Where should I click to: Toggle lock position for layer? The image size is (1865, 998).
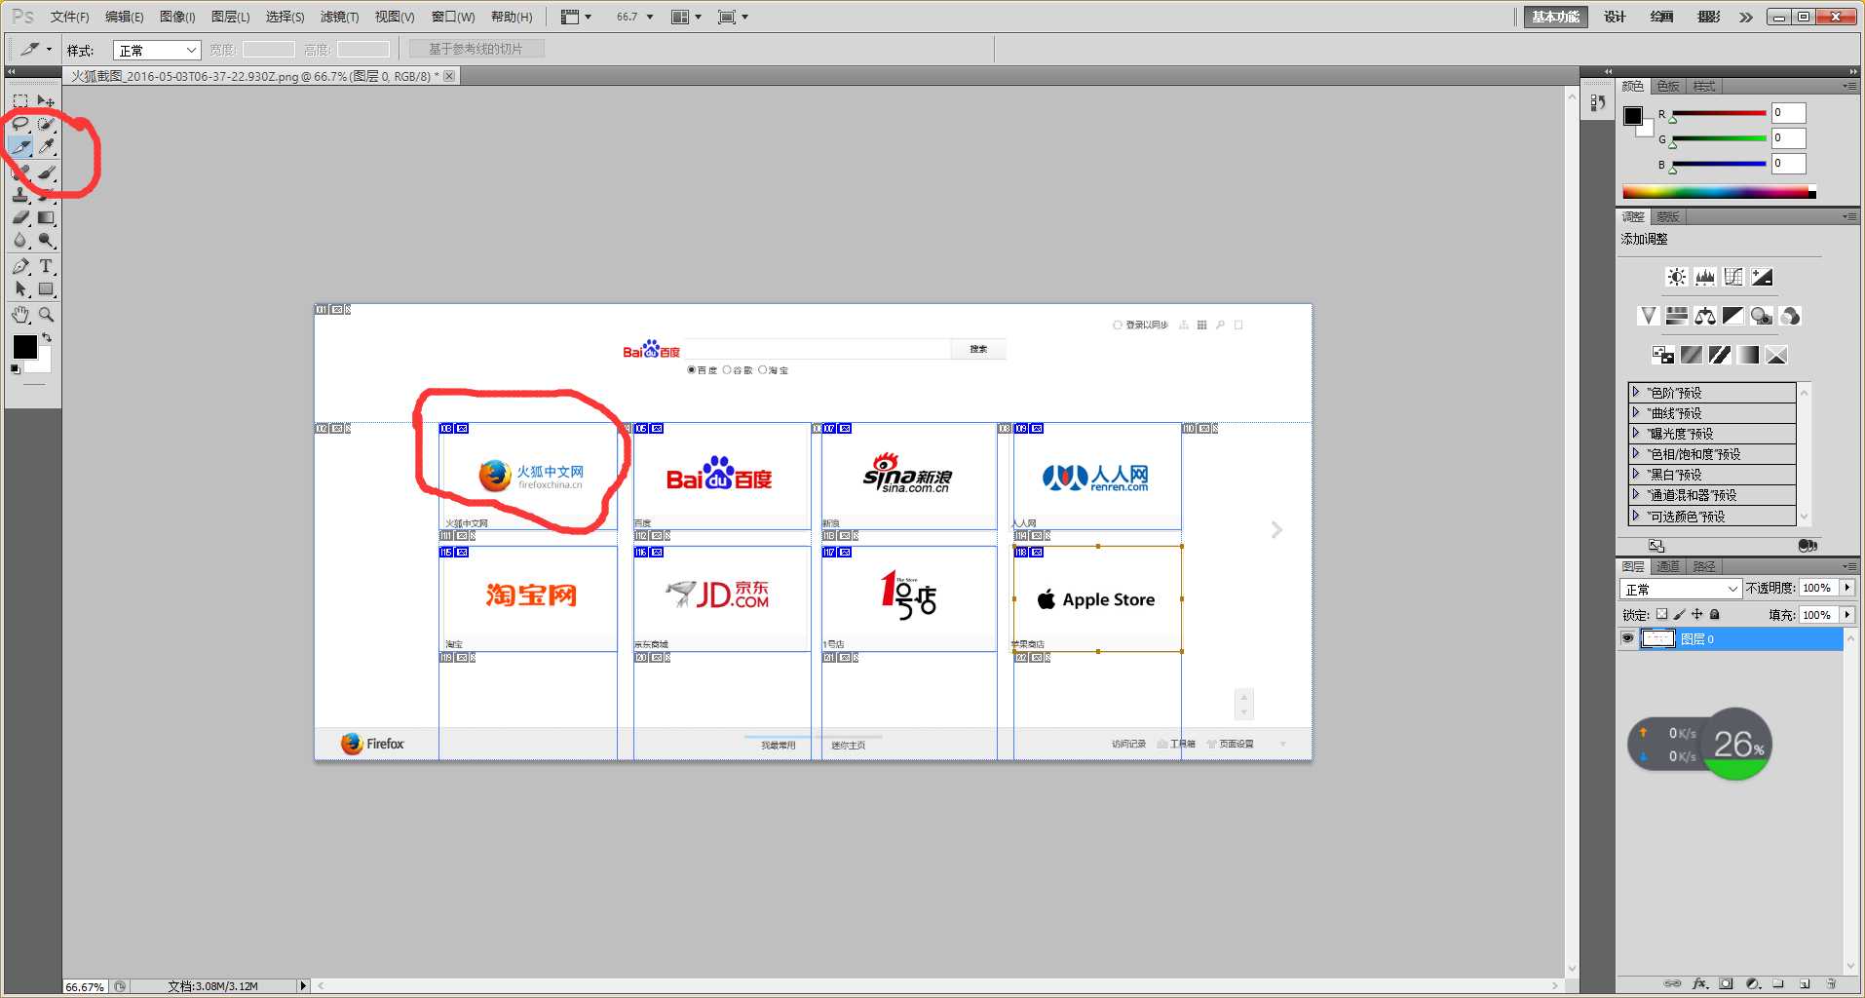click(x=1696, y=614)
